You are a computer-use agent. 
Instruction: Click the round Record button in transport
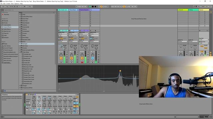point(96,7)
